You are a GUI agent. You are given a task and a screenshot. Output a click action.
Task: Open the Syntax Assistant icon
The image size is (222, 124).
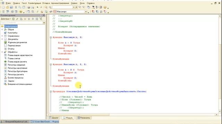click(x=93, y=7)
